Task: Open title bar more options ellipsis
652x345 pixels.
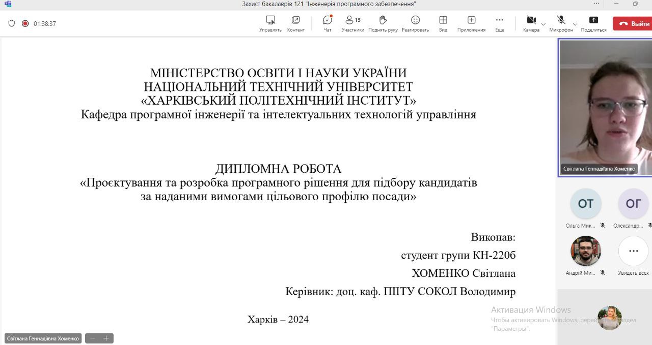Action: pos(596,4)
